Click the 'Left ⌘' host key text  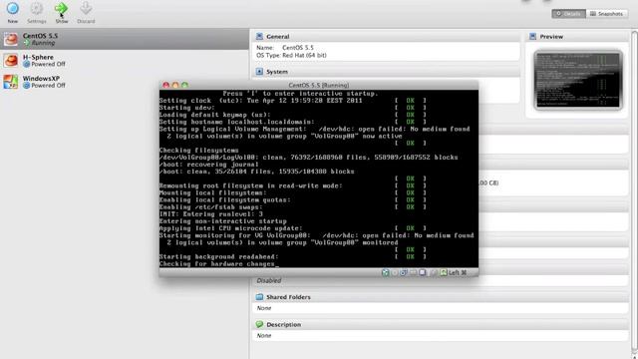click(x=458, y=272)
